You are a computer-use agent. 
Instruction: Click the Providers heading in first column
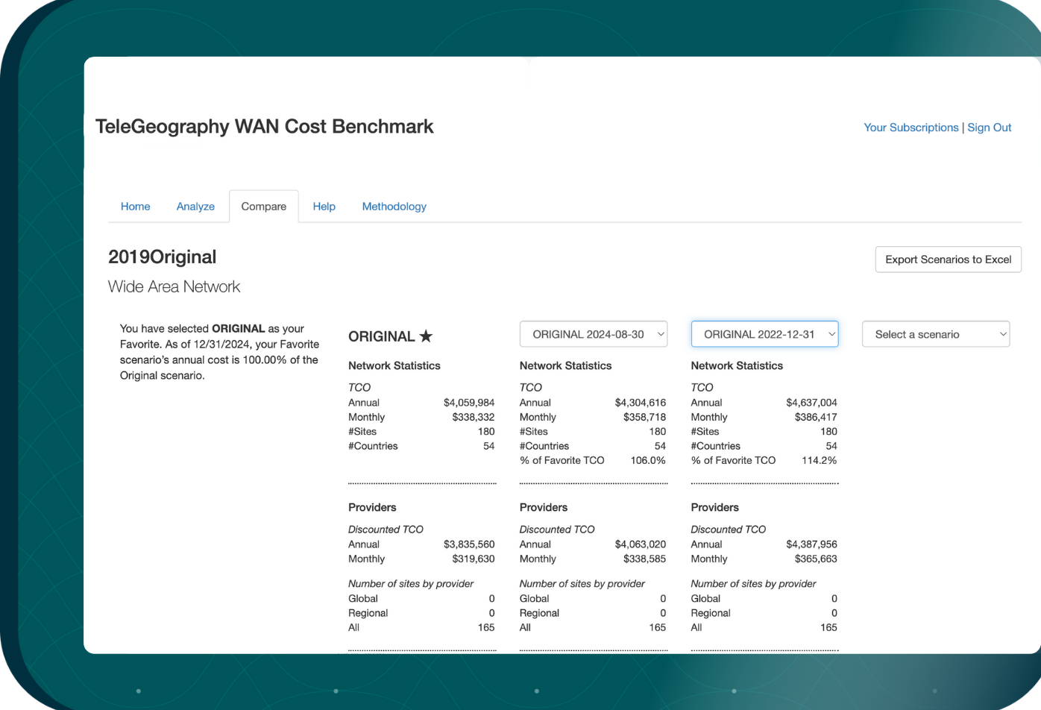click(x=371, y=507)
